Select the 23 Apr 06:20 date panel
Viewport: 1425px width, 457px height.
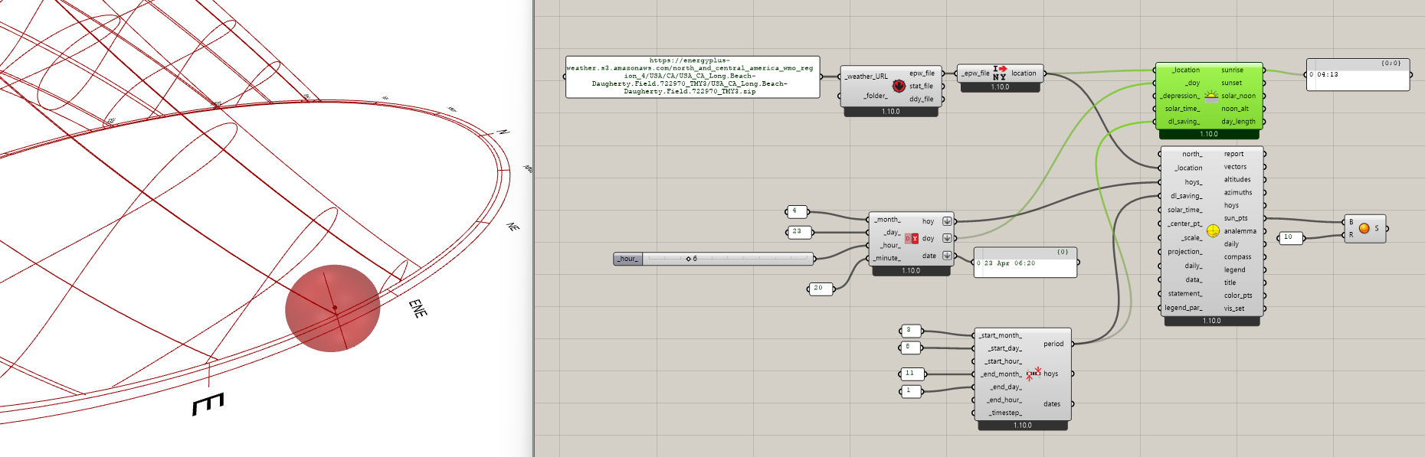pyautogui.click(x=1025, y=263)
